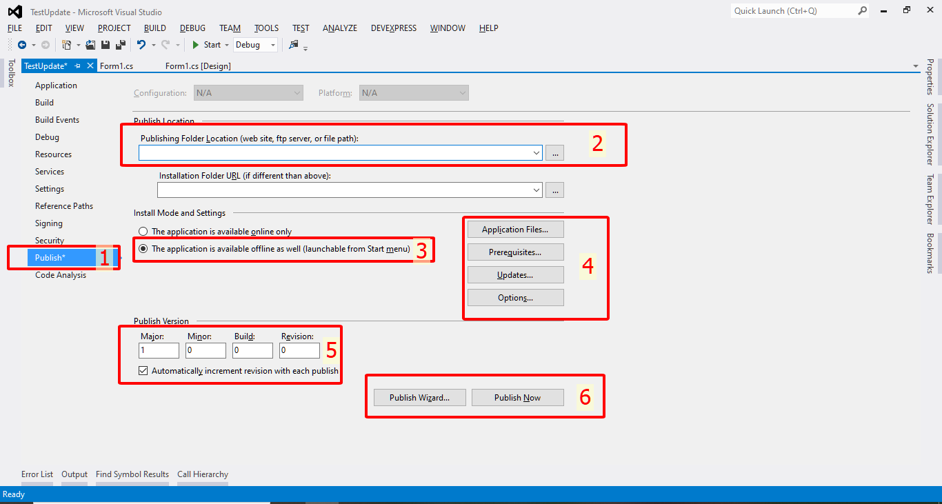Click the pin icon on TestUpdate tab
Screen dimensions: 942x504
(x=78, y=66)
